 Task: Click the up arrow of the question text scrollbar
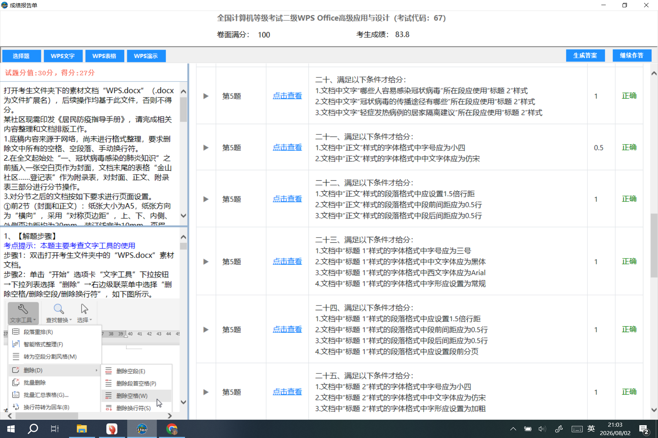(x=184, y=91)
